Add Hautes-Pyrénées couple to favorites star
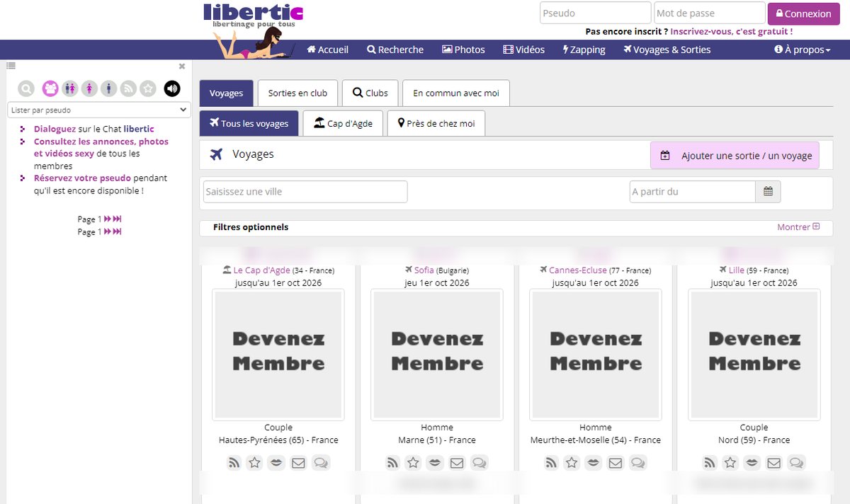 coord(254,463)
